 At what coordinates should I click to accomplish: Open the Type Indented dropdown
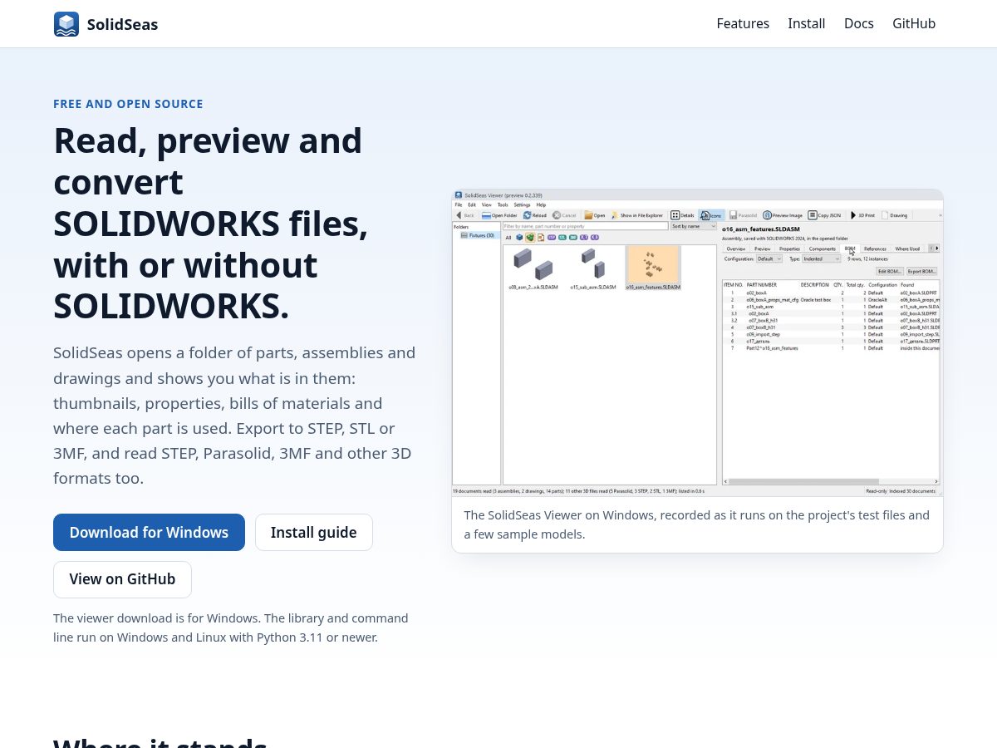822,258
